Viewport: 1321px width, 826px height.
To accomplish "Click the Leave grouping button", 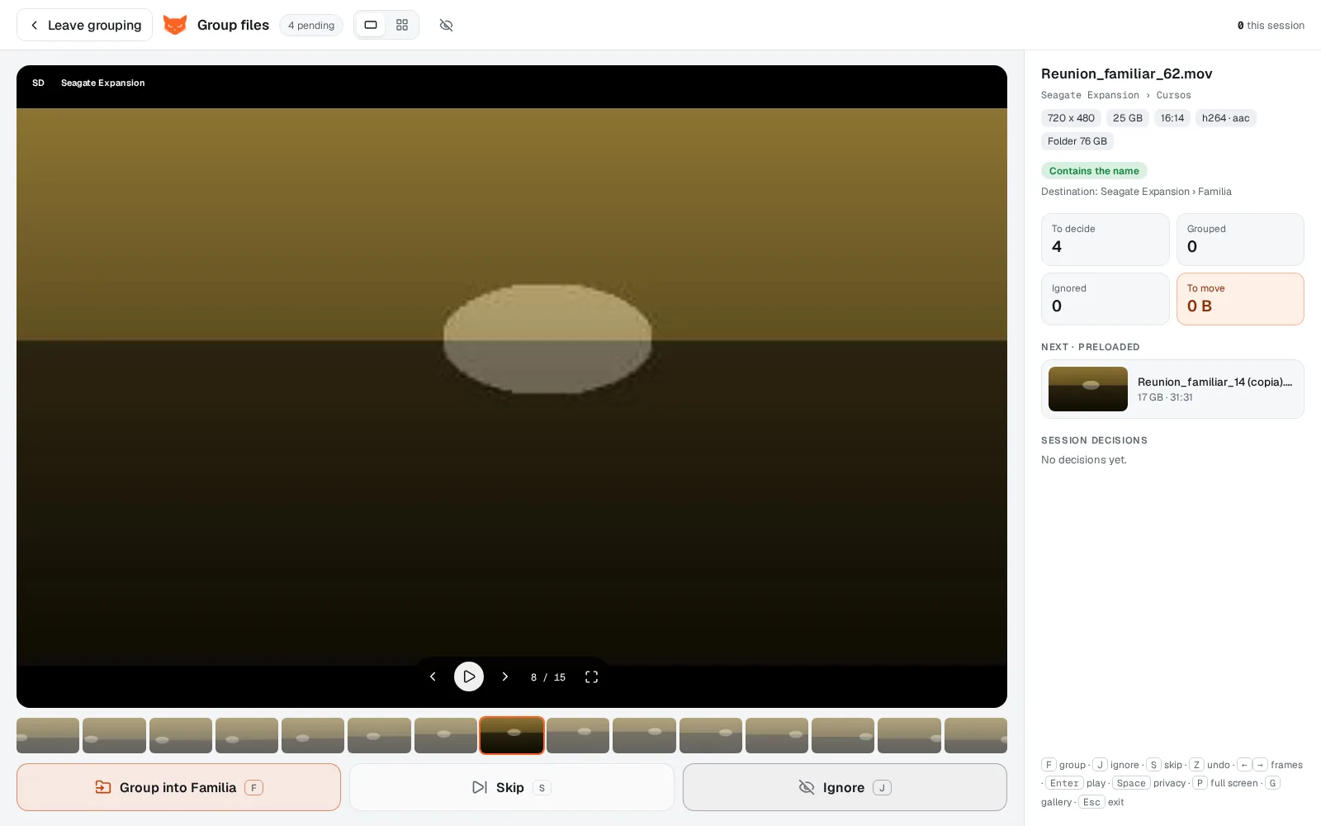I will [84, 25].
